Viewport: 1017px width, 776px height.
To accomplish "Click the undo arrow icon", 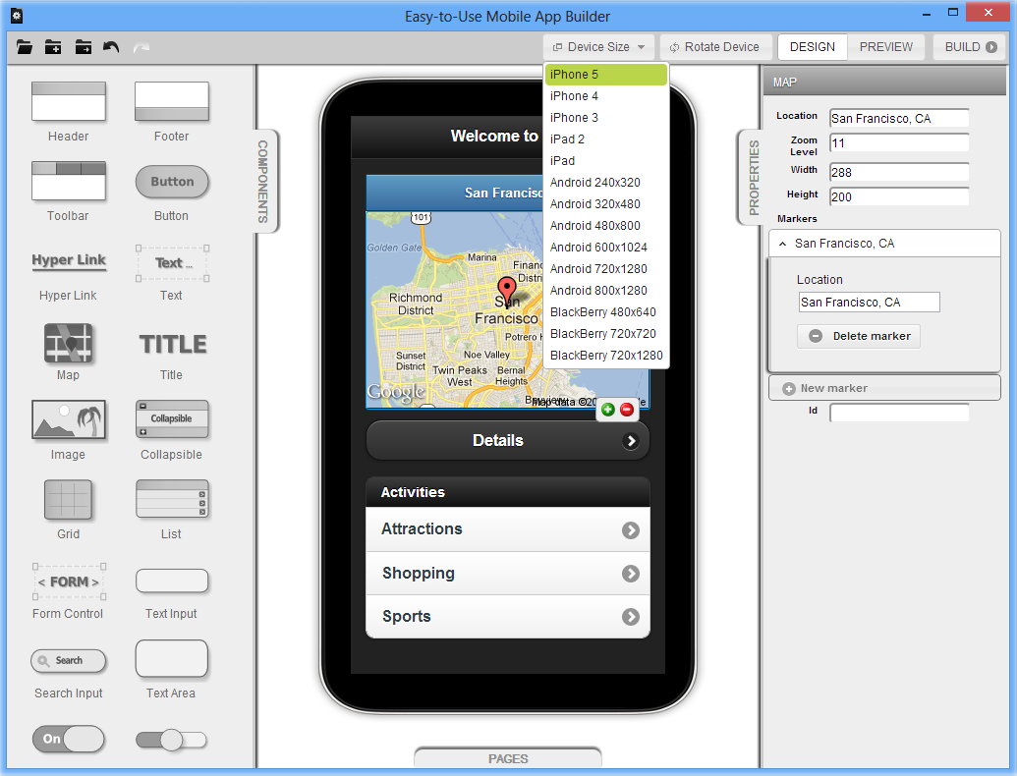I will tap(111, 47).
